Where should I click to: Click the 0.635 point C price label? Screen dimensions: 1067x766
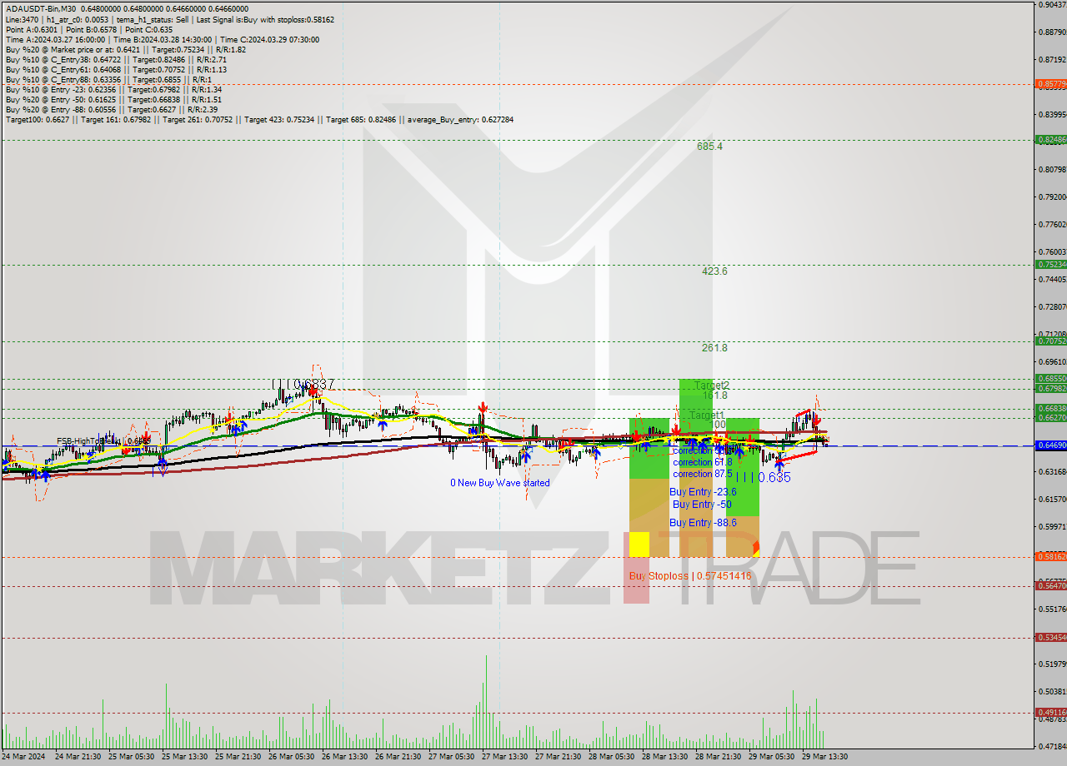763,478
